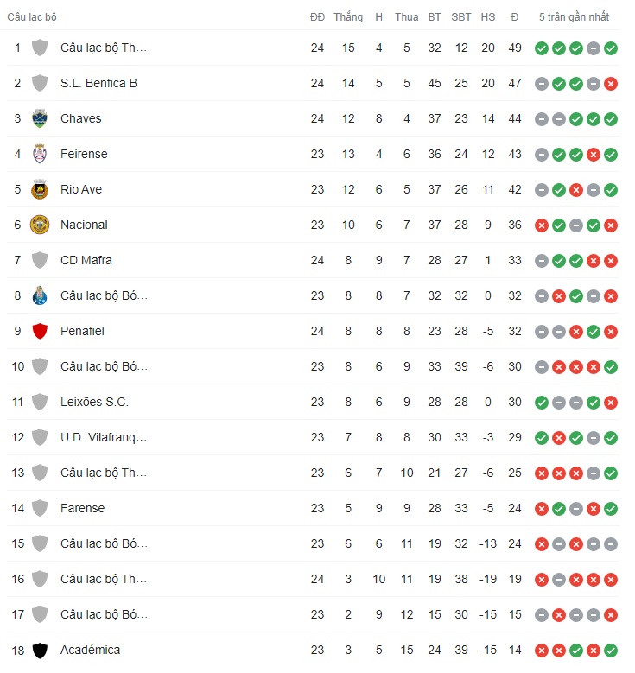Click the red loss icon in Rio Ave row
635x673 pixels.
point(576,189)
